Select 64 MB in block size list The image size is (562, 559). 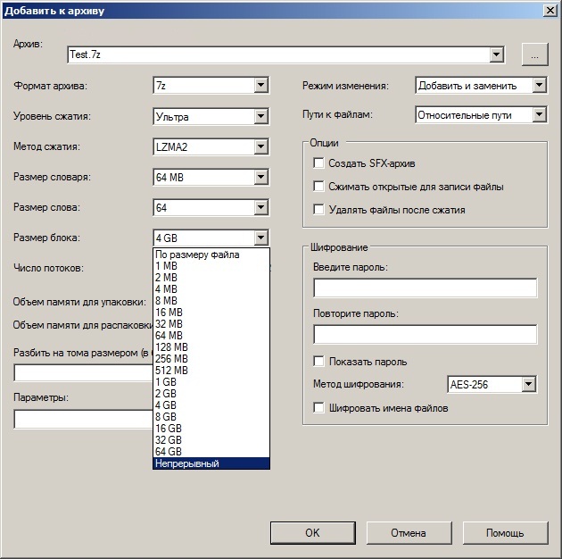point(211,336)
